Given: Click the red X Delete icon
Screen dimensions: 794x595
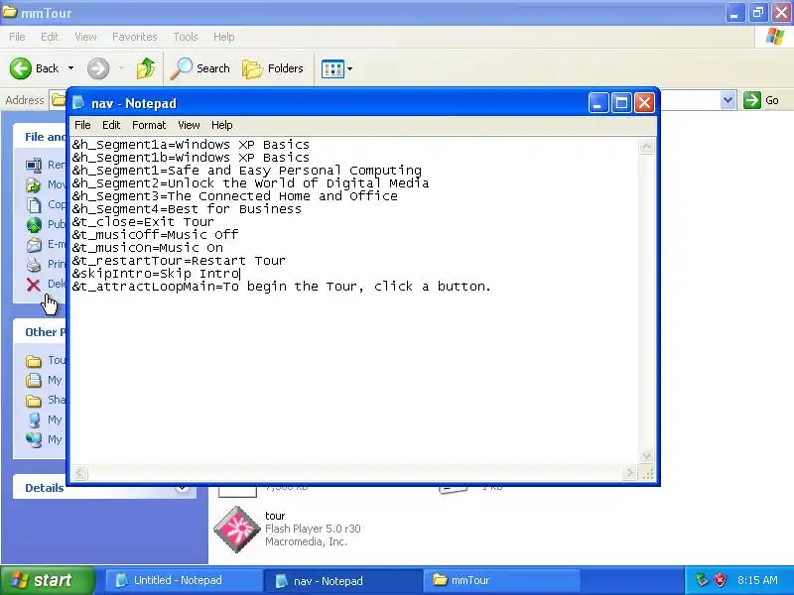Looking at the screenshot, I should 34,285.
